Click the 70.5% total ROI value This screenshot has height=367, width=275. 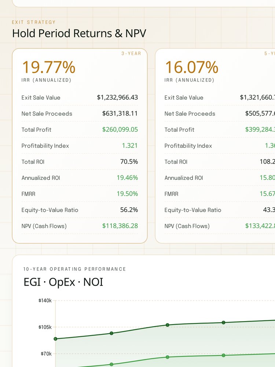pos(129,162)
